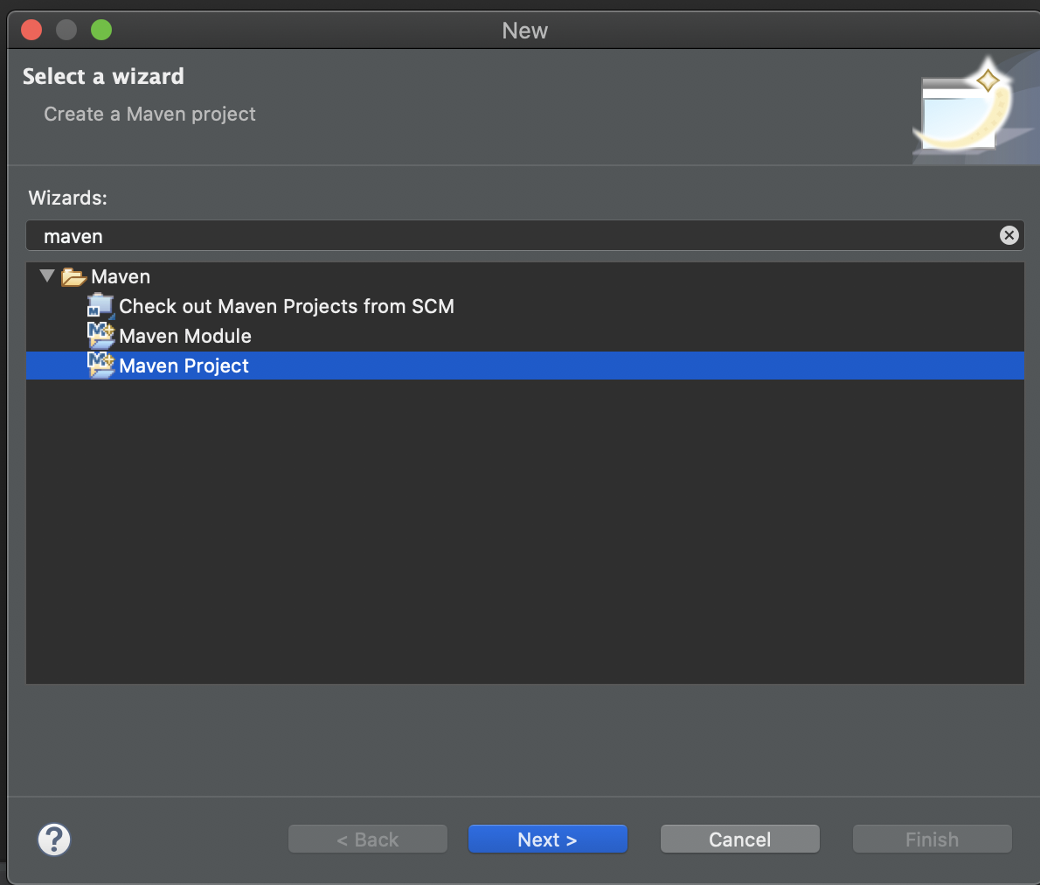Choose the Maven Module entry
The width and height of the screenshot is (1040, 885).
tap(185, 336)
